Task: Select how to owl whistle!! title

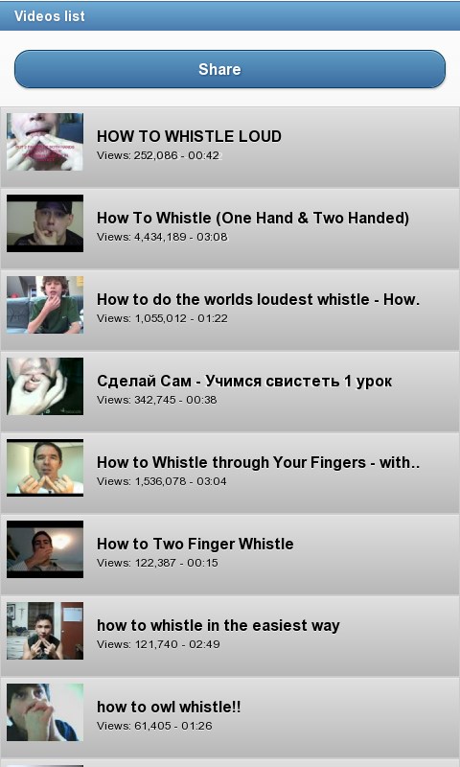Action: [169, 707]
